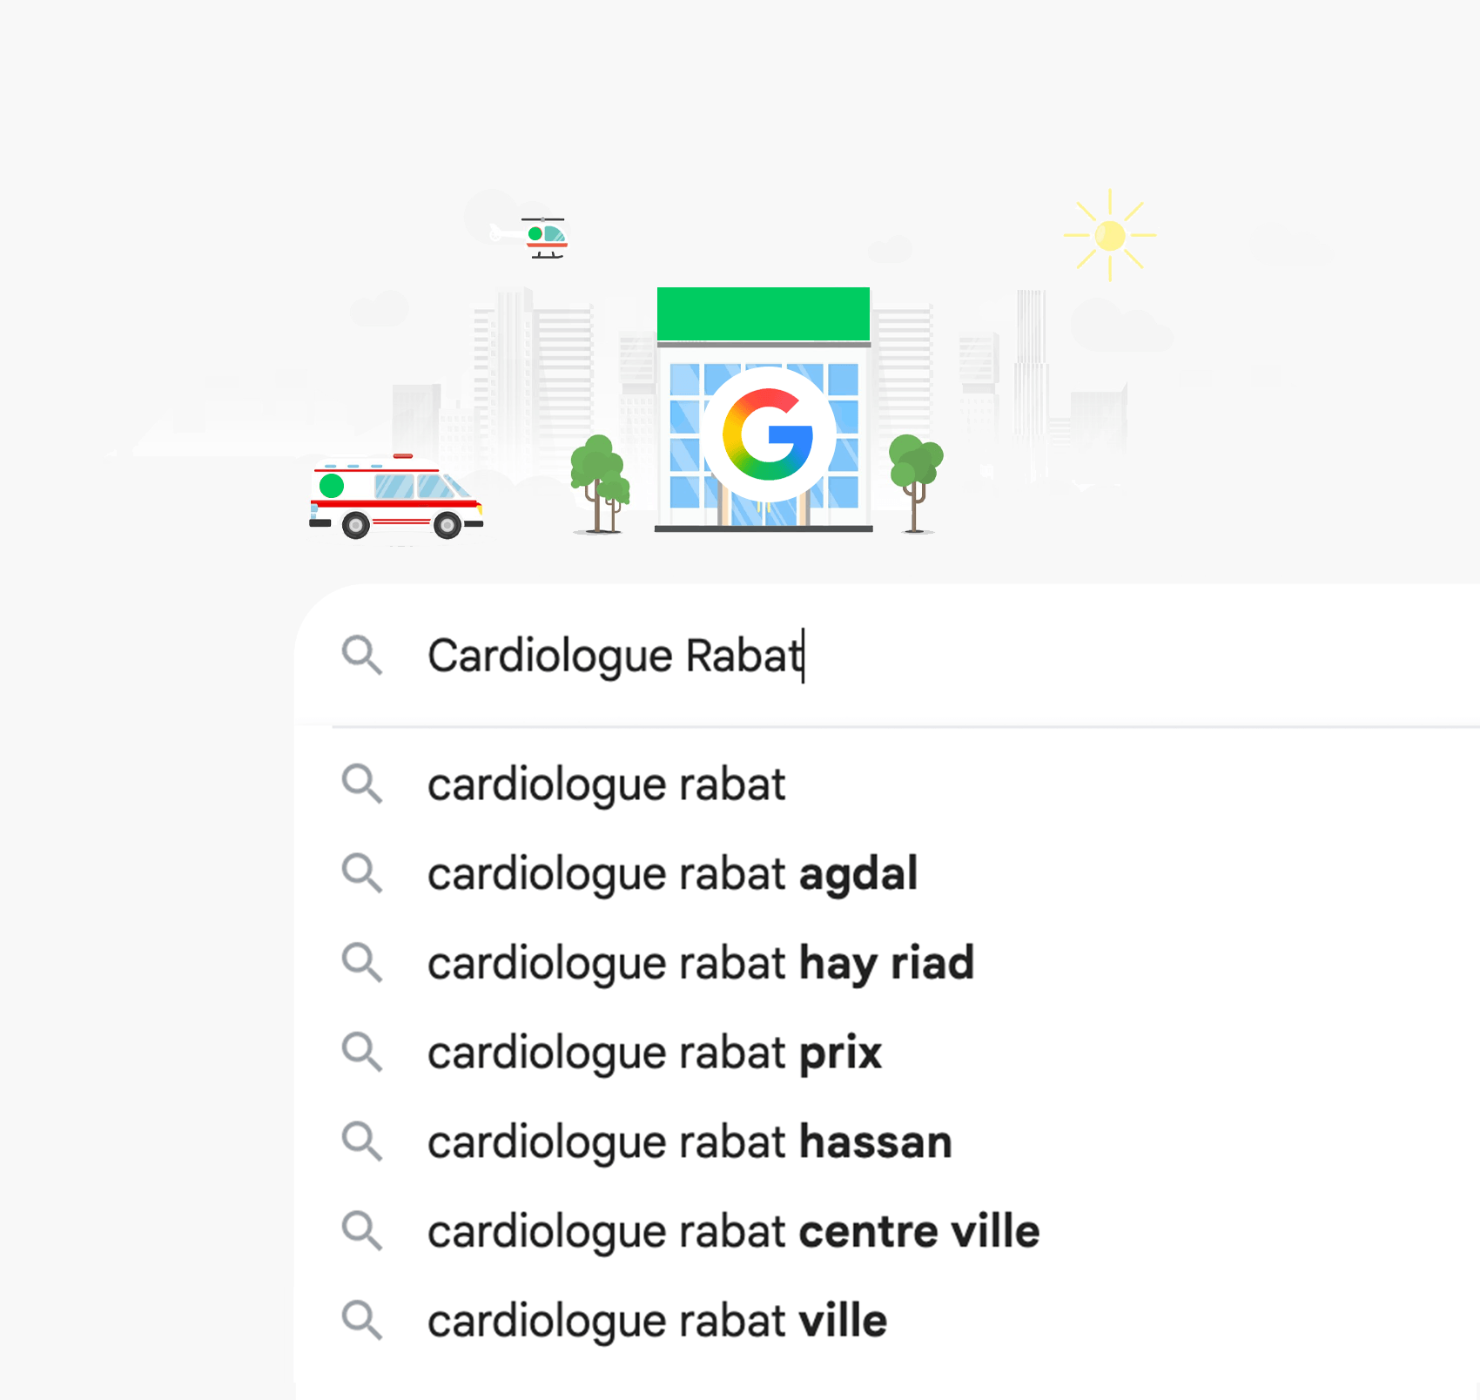Click the search icon beside 'cardiologue rabat centre ville'

364,1231
